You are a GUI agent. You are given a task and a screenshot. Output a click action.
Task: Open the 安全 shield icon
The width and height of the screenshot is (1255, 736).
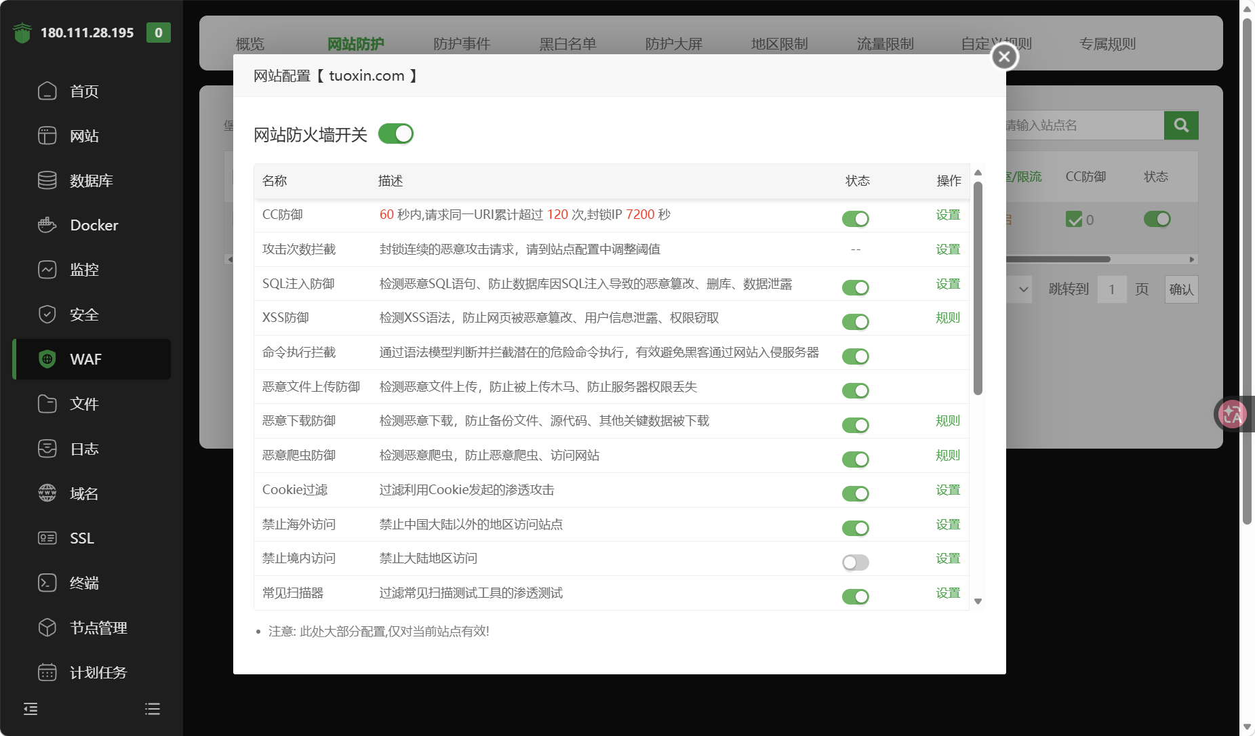pyautogui.click(x=47, y=314)
